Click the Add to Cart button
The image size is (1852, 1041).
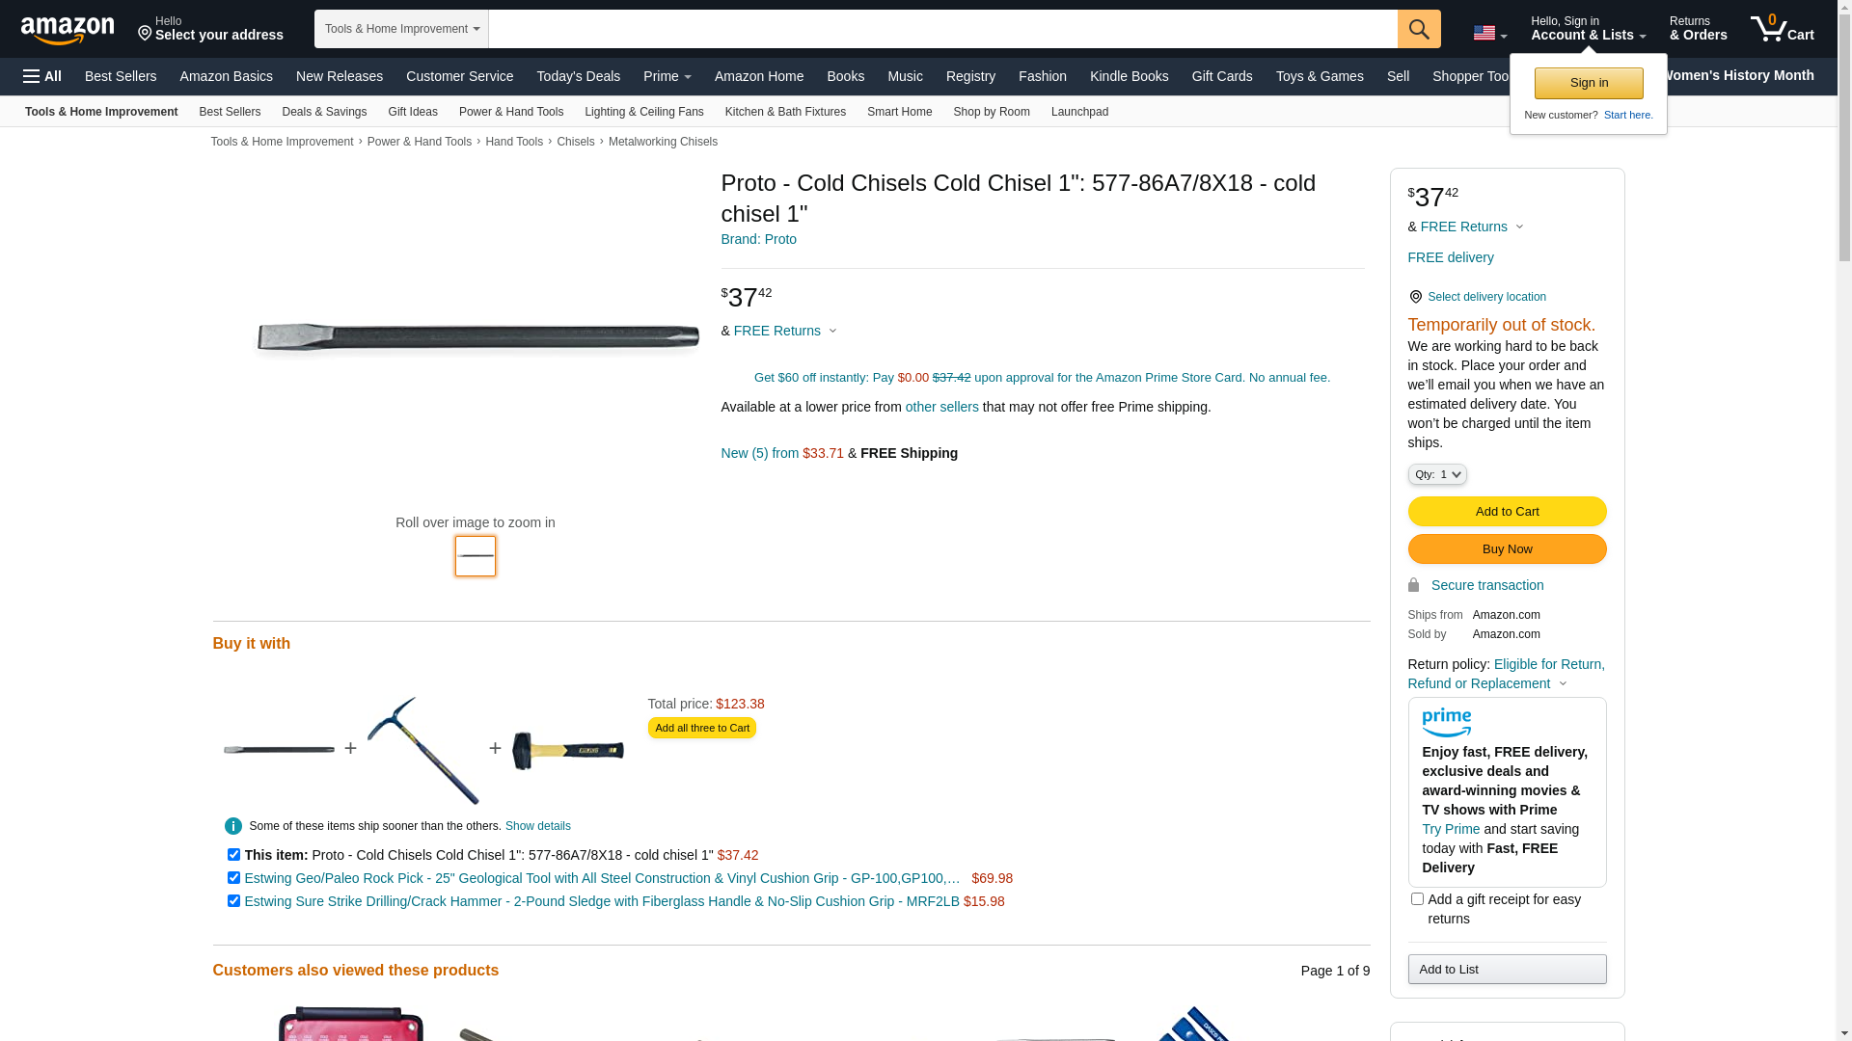(1507, 512)
